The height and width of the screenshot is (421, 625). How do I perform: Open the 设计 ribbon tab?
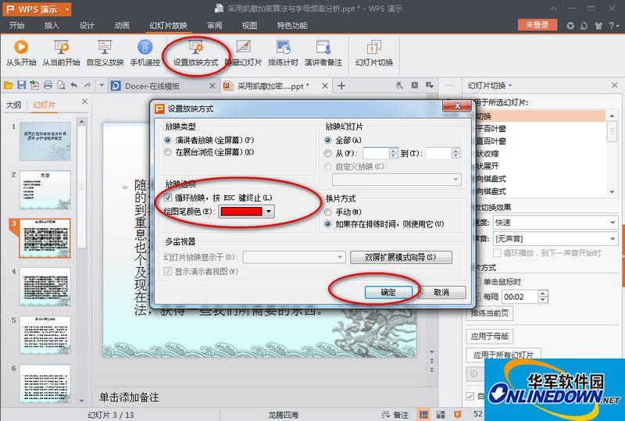[87, 26]
